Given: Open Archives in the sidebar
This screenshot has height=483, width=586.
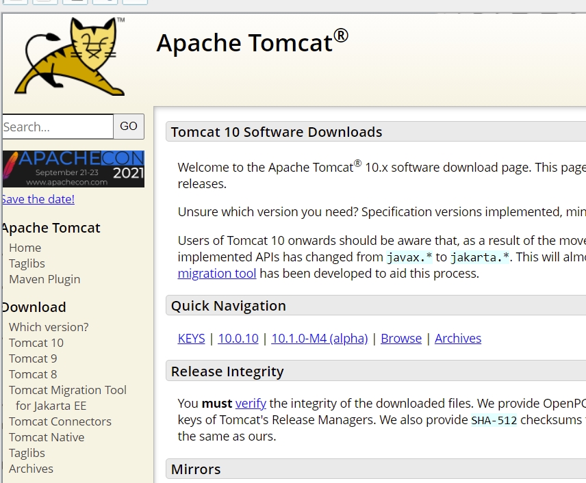Looking at the screenshot, I should (31, 469).
